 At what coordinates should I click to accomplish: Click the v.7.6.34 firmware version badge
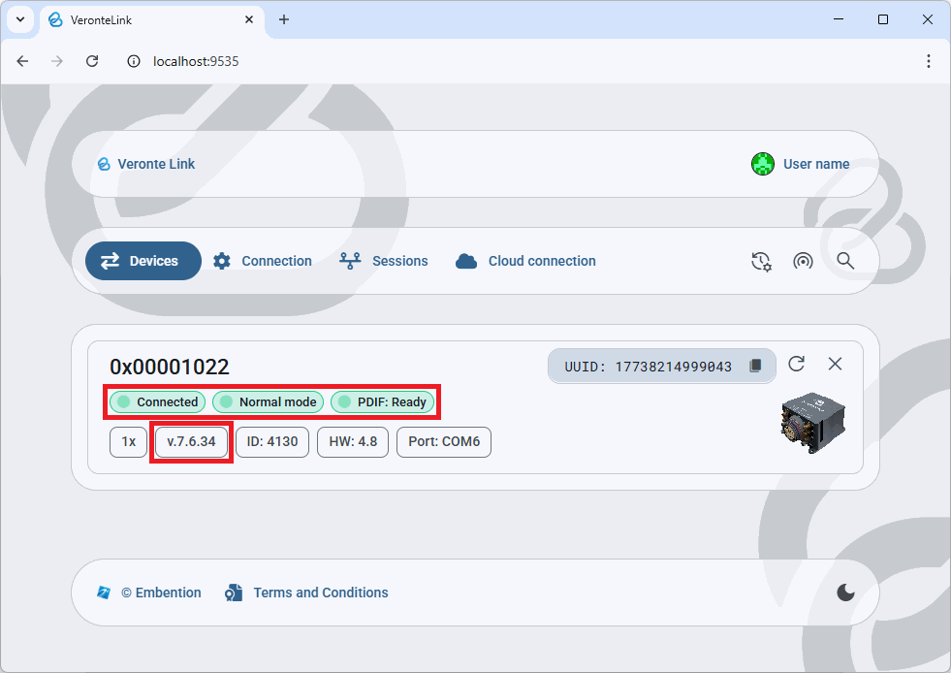(191, 442)
